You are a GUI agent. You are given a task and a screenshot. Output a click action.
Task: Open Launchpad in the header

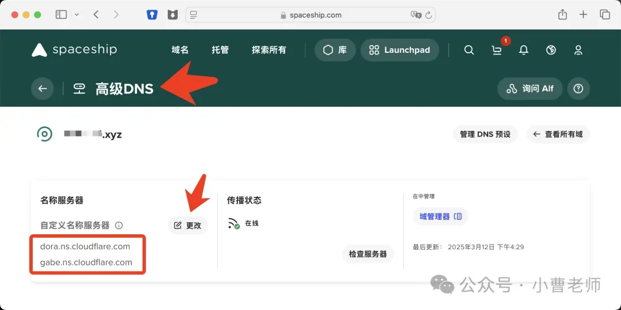pos(400,50)
